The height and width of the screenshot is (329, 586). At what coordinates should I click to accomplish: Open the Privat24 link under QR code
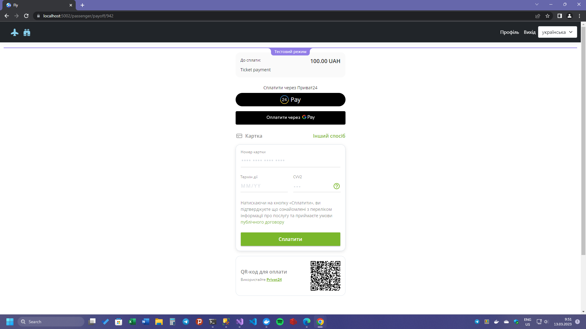[274, 279]
